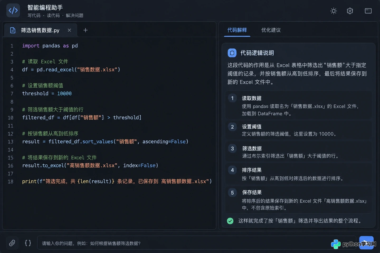Select the 筛选销售数据.py editor tab
The image size is (380, 253).
click(x=40, y=30)
